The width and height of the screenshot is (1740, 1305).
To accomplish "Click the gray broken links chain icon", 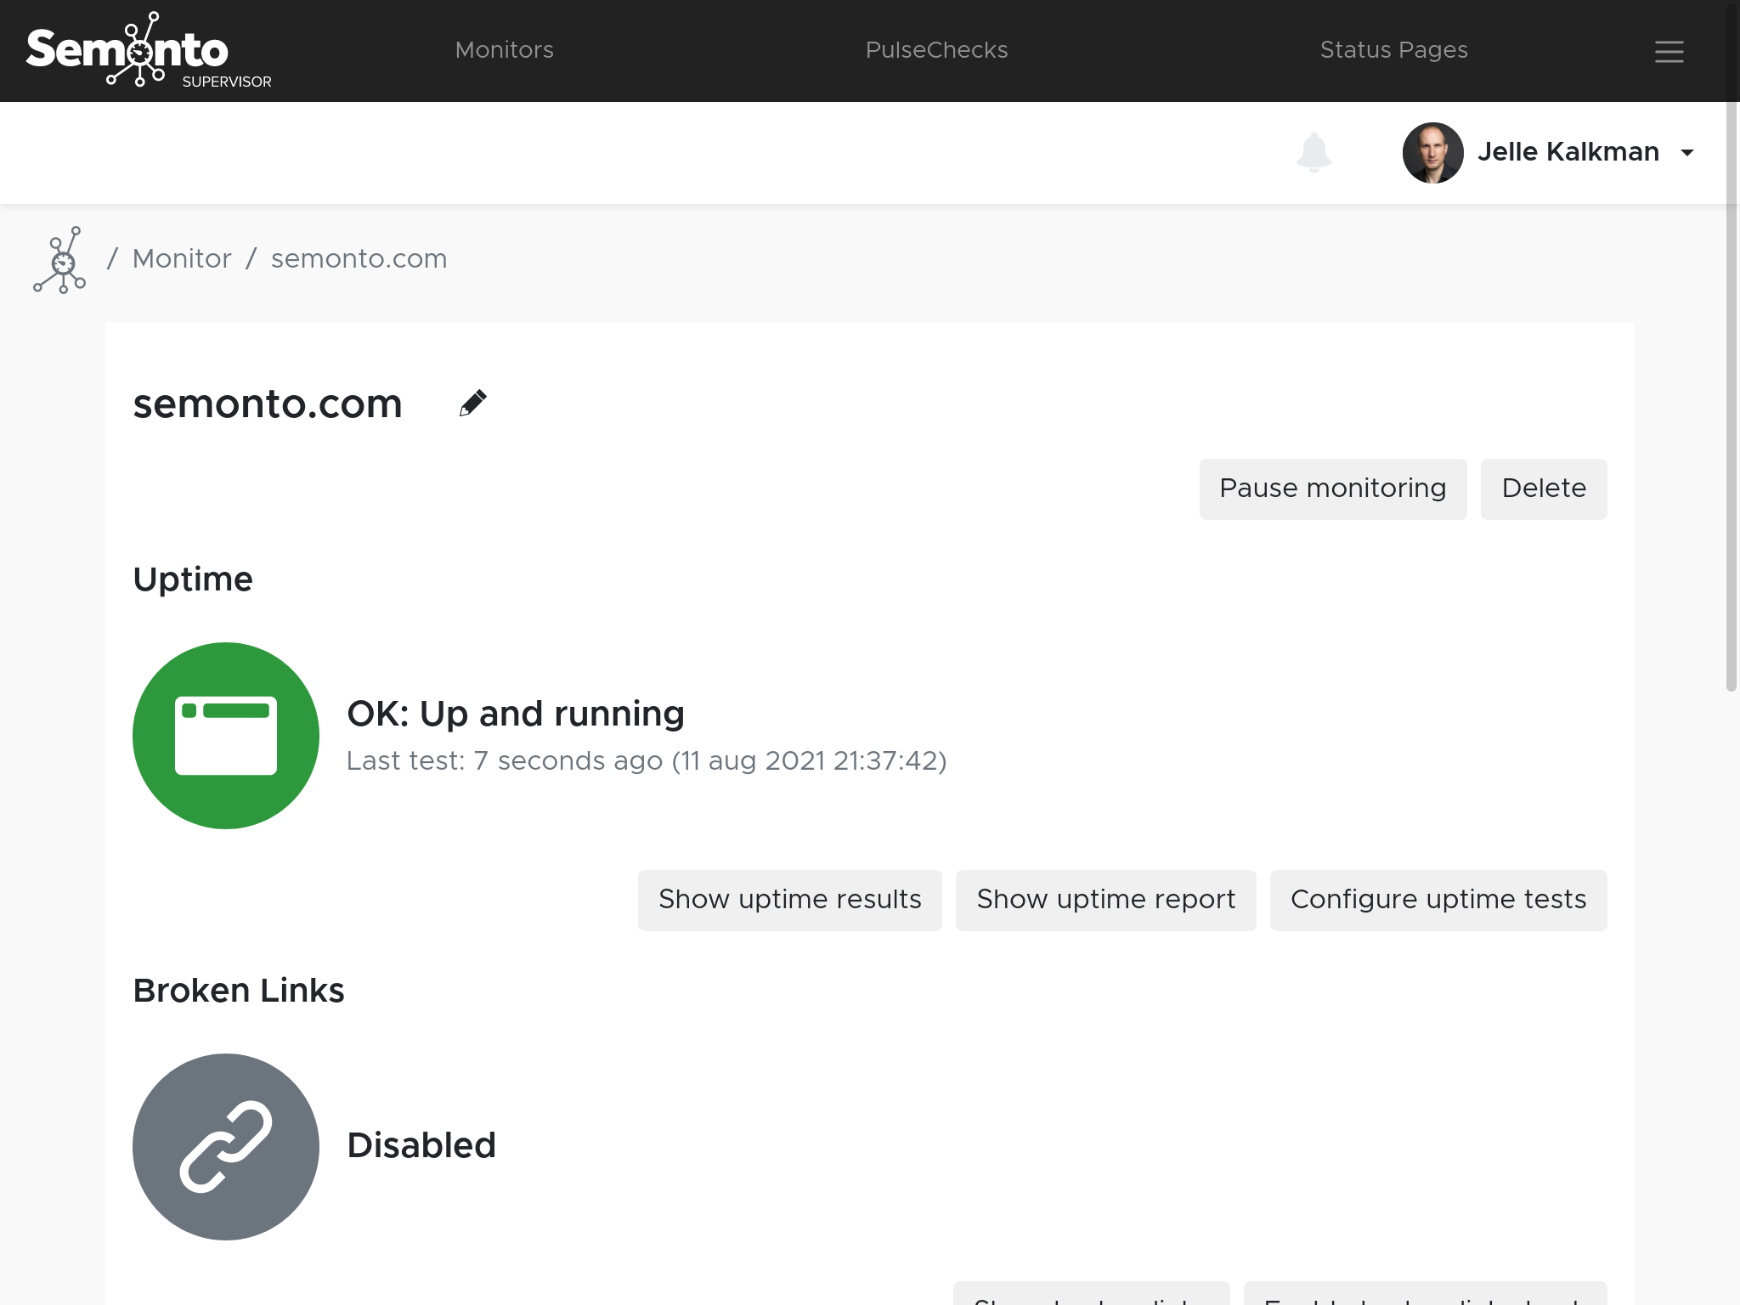I will (x=225, y=1147).
